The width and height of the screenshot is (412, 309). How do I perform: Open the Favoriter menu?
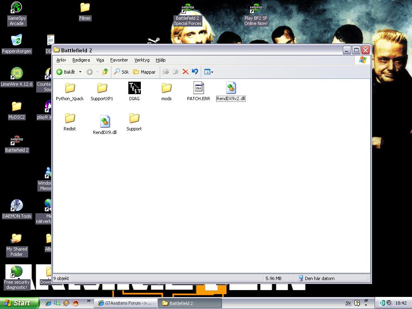click(119, 60)
